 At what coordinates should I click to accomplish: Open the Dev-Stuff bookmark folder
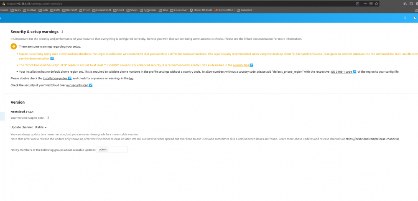click(x=70, y=10)
